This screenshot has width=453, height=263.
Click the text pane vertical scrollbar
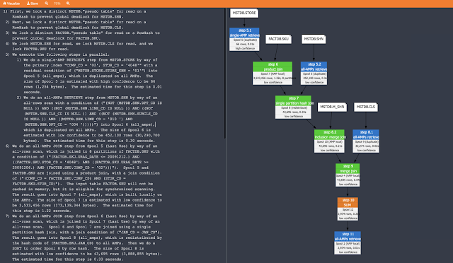coord(225,74)
